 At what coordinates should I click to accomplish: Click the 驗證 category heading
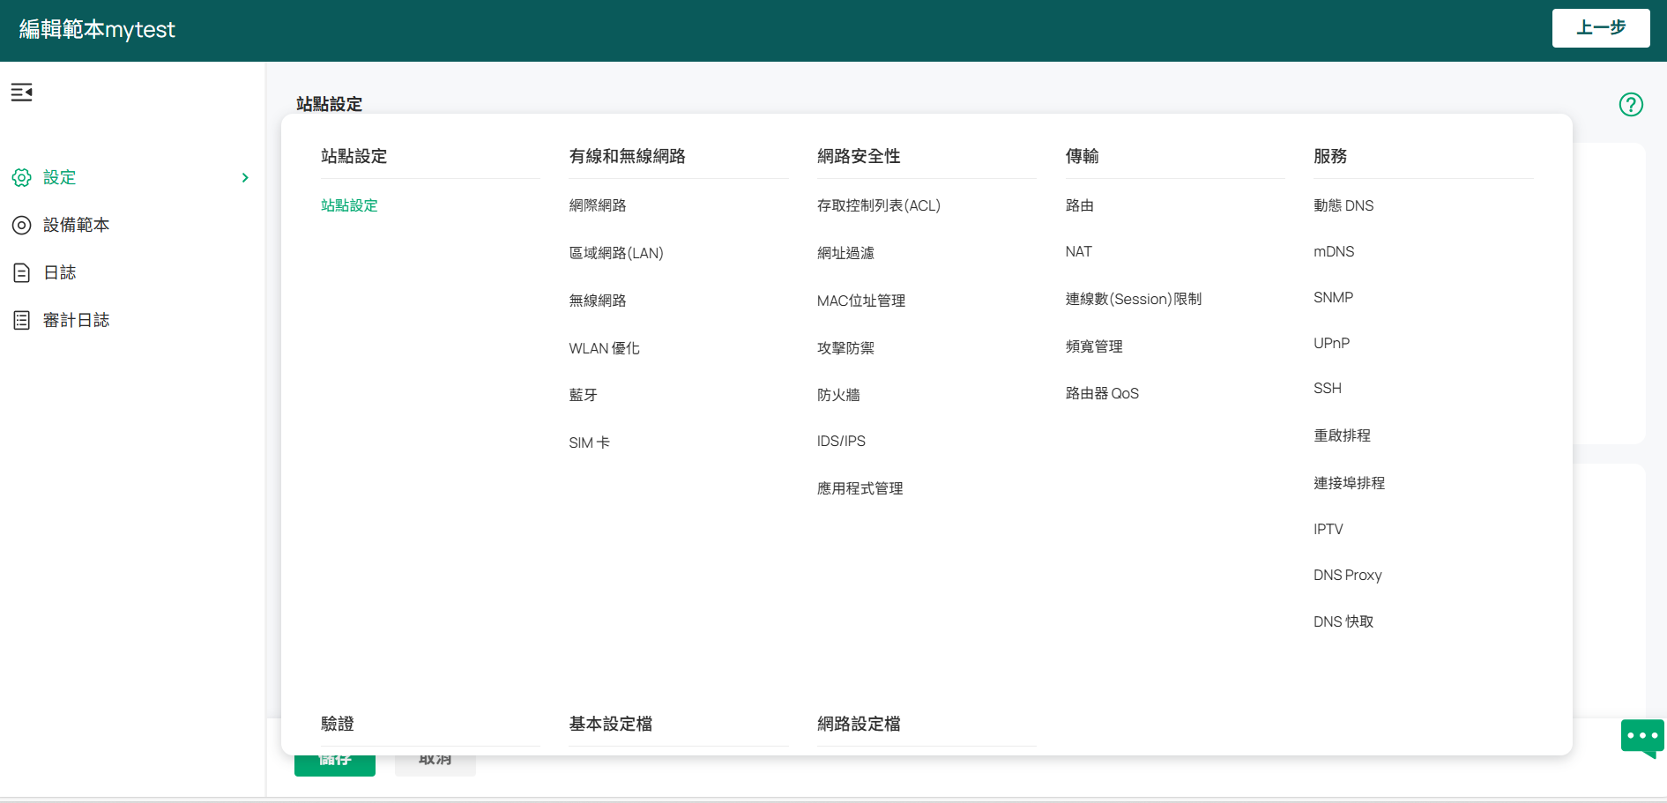338,724
